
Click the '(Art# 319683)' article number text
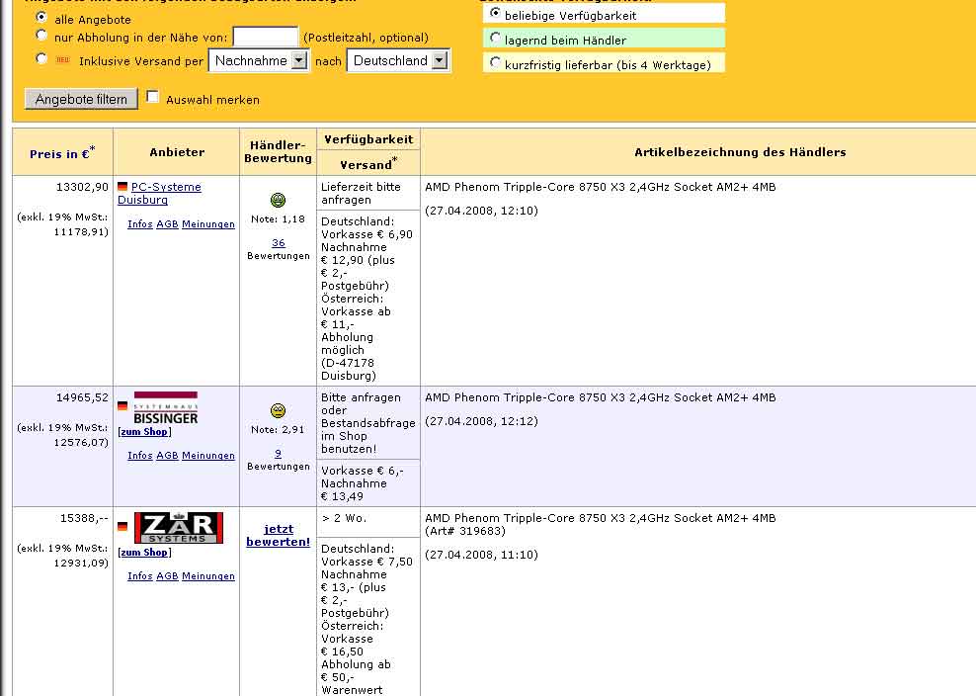coord(465,531)
